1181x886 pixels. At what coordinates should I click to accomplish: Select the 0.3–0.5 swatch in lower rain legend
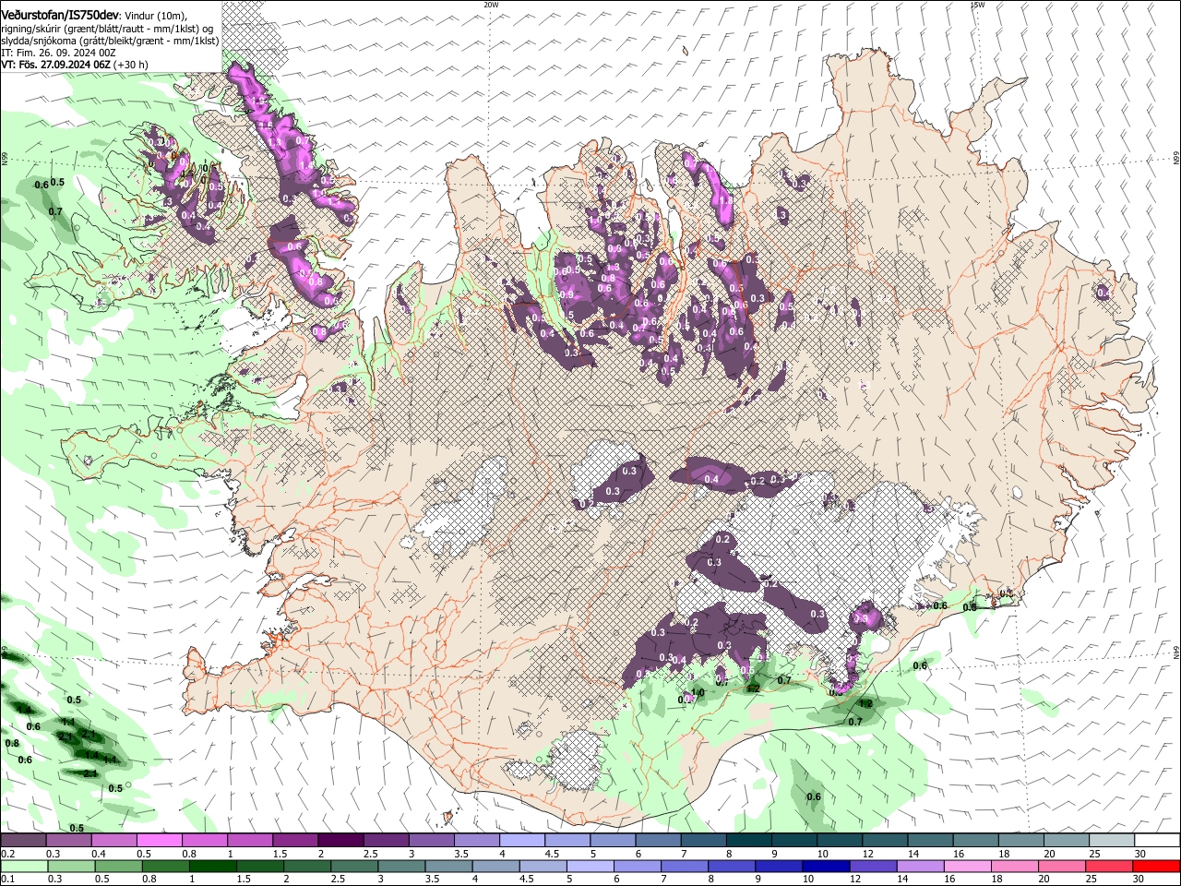point(71,866)
